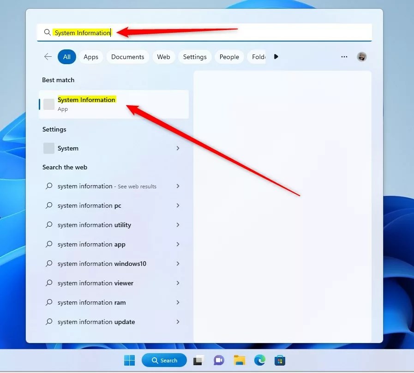The height and width of the screenshot is (373, 414).
Task: Open your account profile picture menu
Action: (x=362, y=56)
